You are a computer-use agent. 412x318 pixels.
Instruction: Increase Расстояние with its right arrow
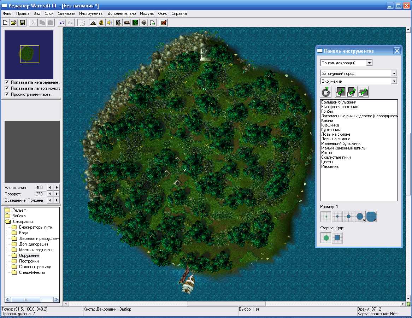click(57, 187)
